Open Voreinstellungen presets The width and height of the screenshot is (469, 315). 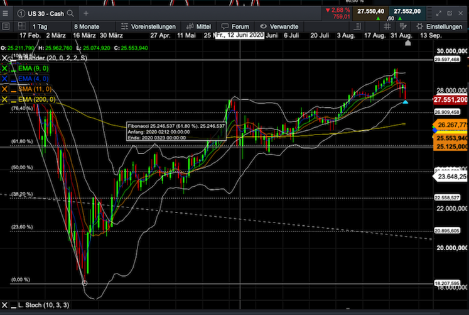(148, 26)
